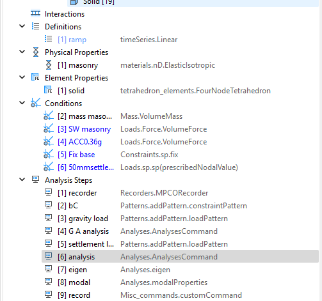
Task: Click the SW masonry condition icon
Action: tap(49, 128)
